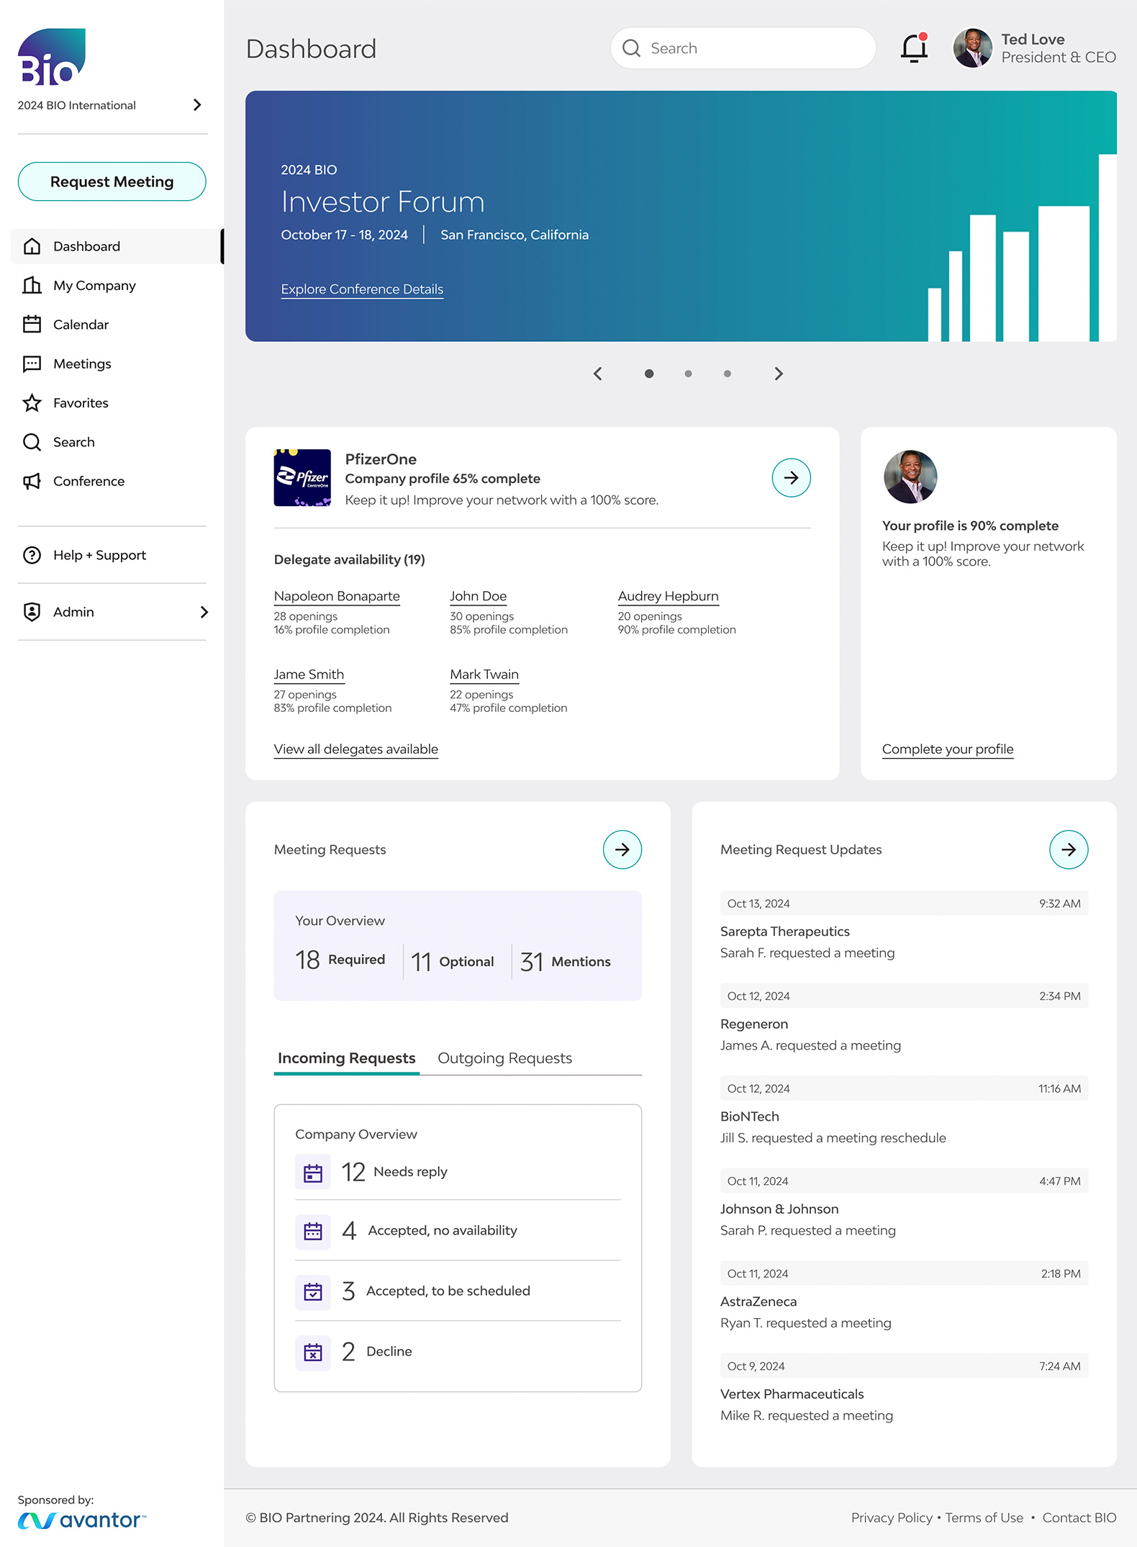The width and height of the screenshot is (1137, 1547).
Task: Click View all delegates available link
Action: [355, 749]
